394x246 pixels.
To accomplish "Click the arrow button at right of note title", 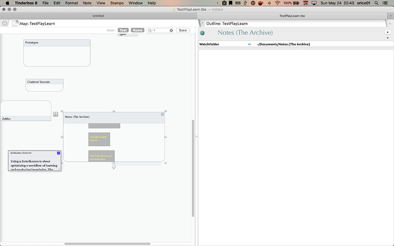I will tap(388, 32).
